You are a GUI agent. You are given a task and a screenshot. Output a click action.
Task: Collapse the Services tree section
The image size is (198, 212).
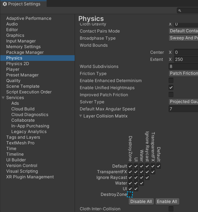[x=3, y=98]
